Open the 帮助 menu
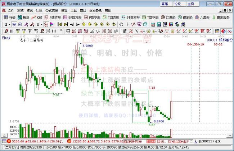 [108, 10]
